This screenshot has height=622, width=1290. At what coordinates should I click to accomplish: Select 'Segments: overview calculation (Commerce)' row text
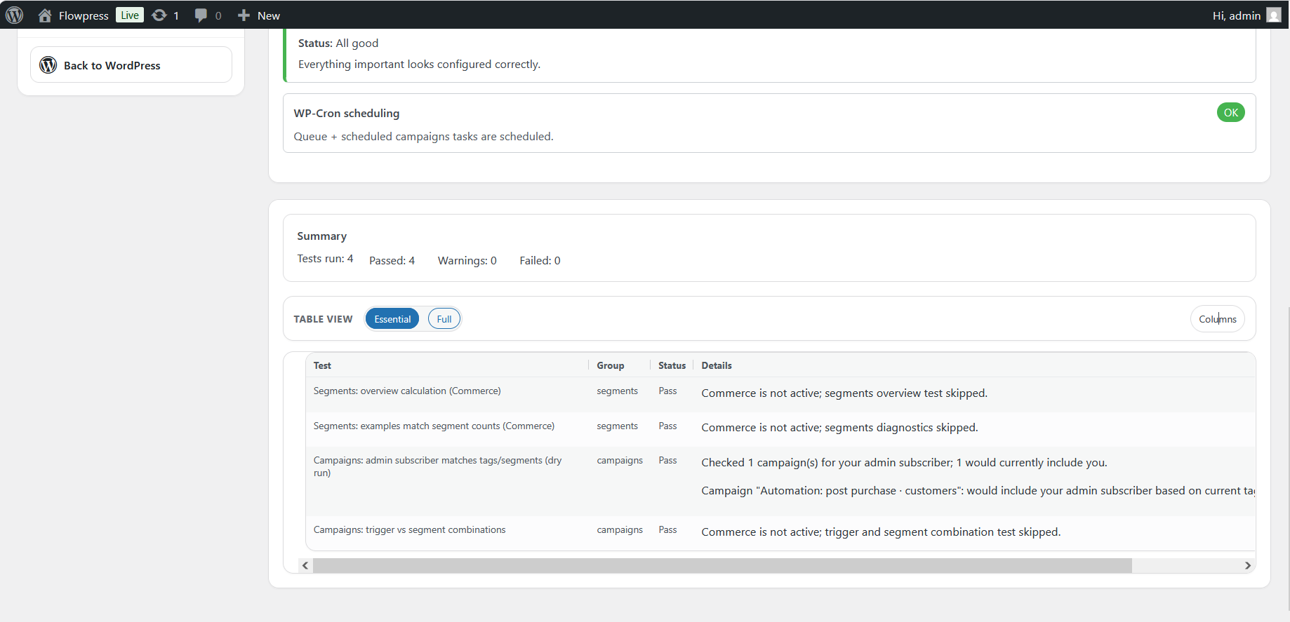coord(407,391)
